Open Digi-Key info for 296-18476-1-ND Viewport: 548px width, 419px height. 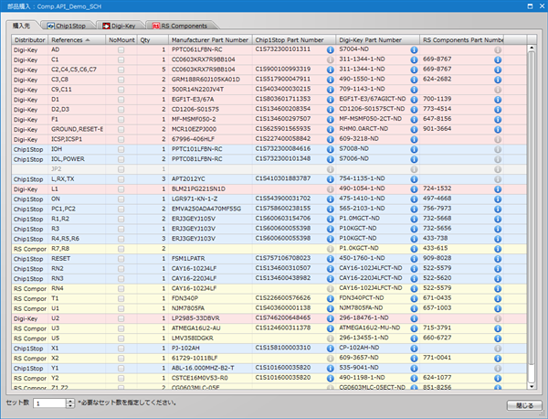[414, 318]
